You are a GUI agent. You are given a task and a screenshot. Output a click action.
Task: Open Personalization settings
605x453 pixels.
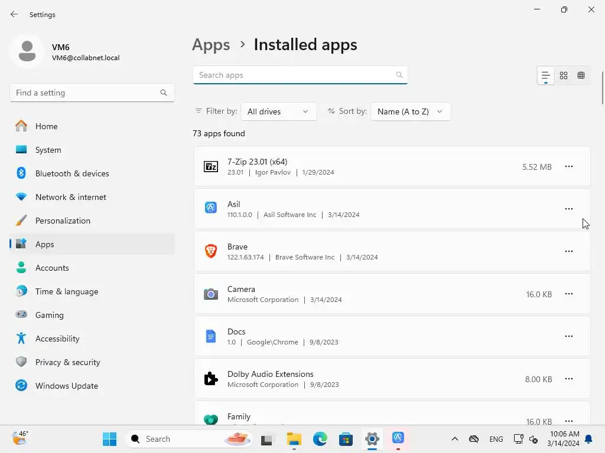click(92, 221)
